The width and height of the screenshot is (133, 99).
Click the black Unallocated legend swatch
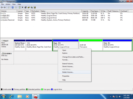pos(2,89)
